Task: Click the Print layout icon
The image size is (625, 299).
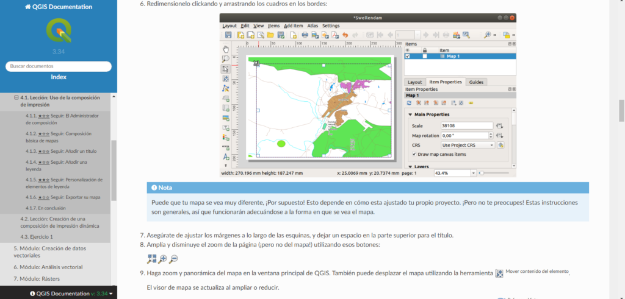Action: click(305, 35)
